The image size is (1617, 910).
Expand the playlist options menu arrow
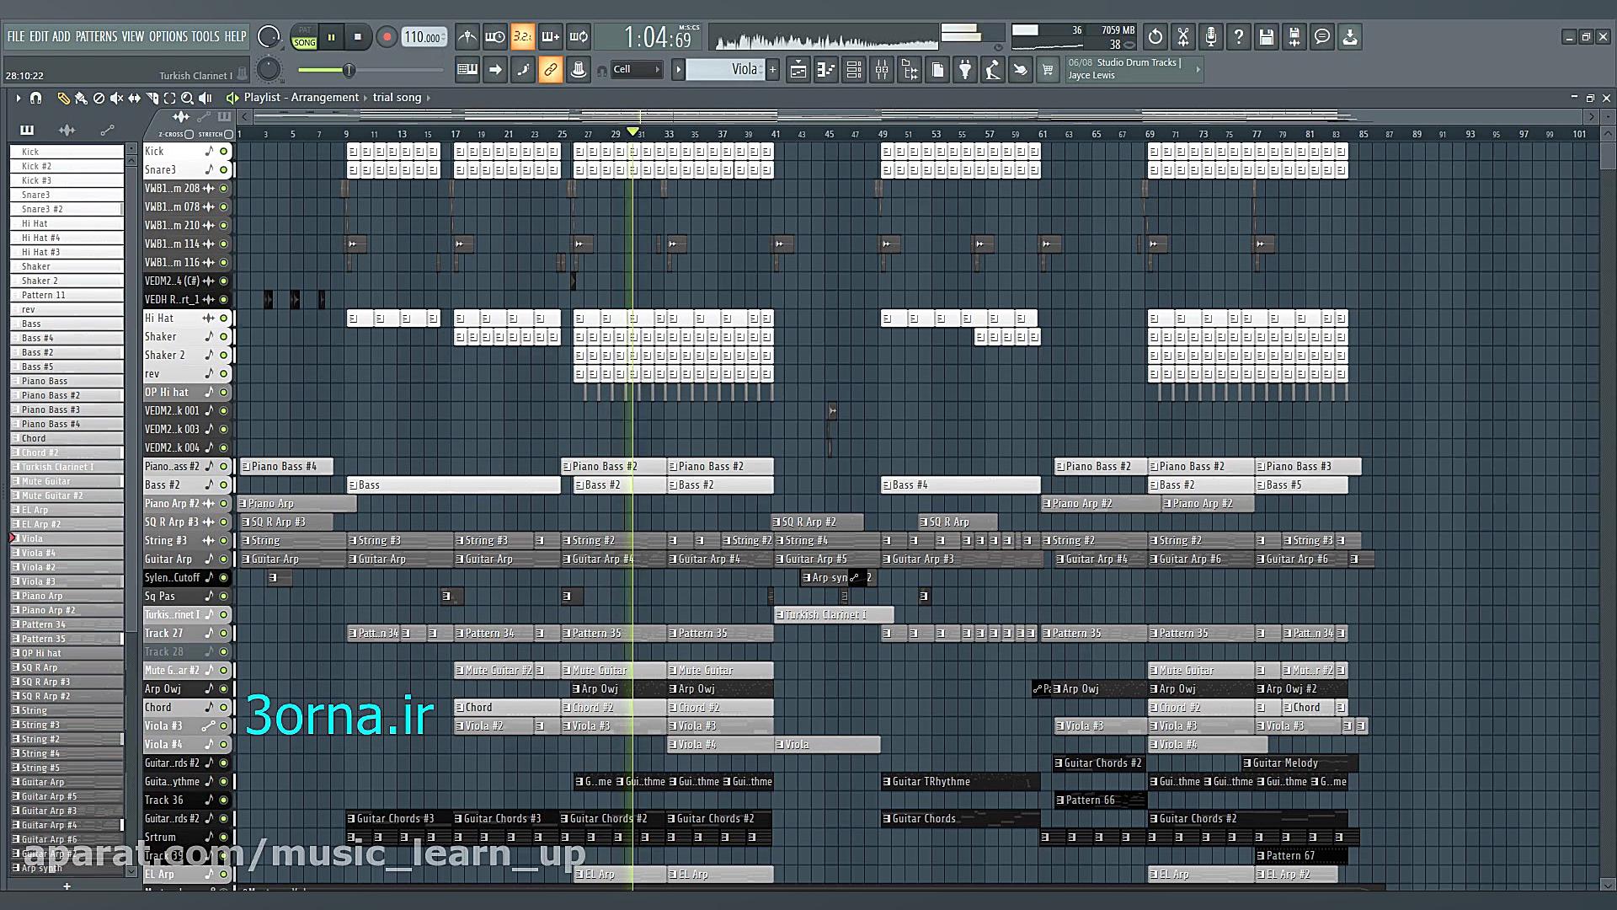pos(18,99)
